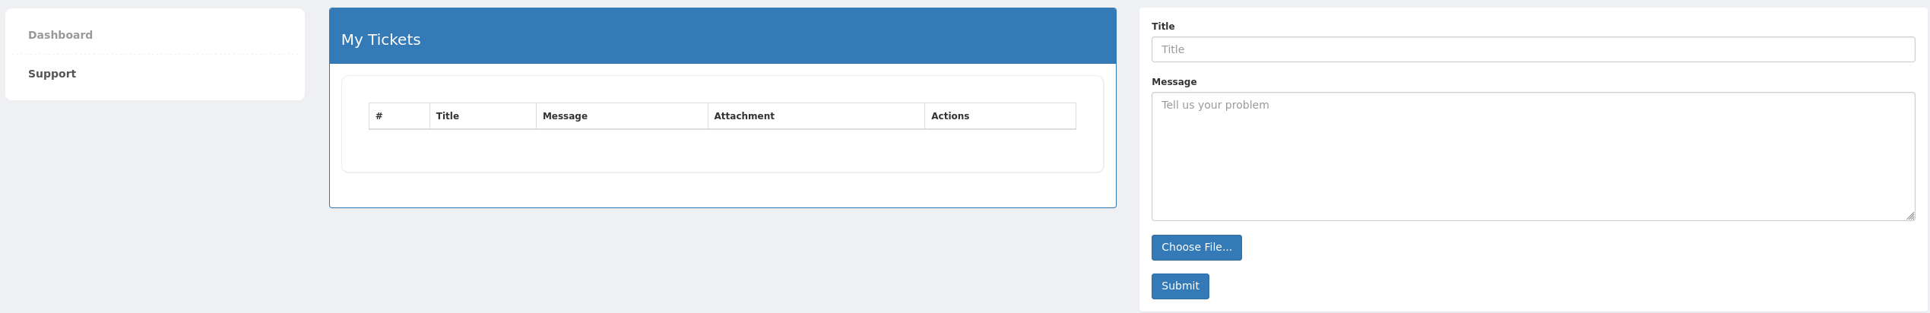Screen dimensions: 1930x313
Task: Click the Actions column header
Action: click(x=1000, y=116)
